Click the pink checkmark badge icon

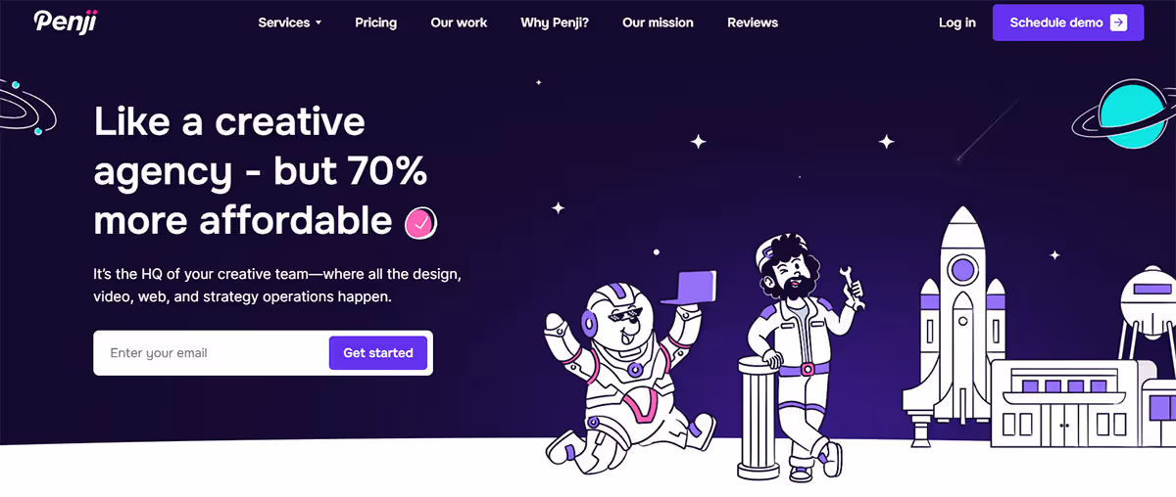pyautogui.click(x=421, y=224)
